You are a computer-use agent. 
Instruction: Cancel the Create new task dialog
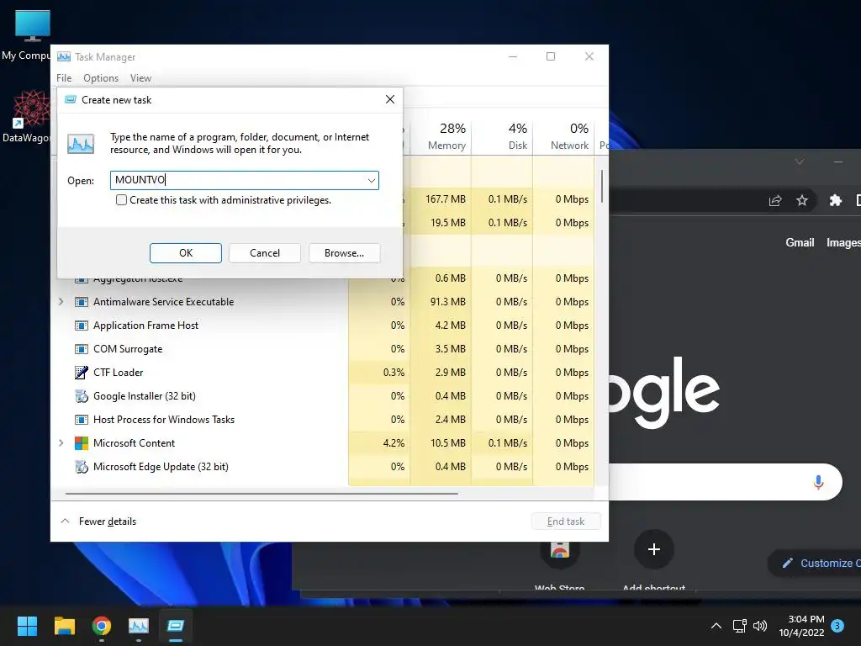coord(265,252)
